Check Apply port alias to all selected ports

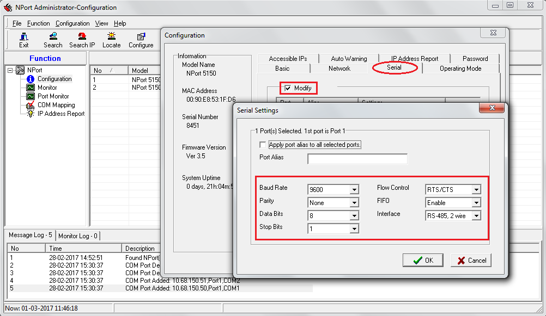point(263,145)
